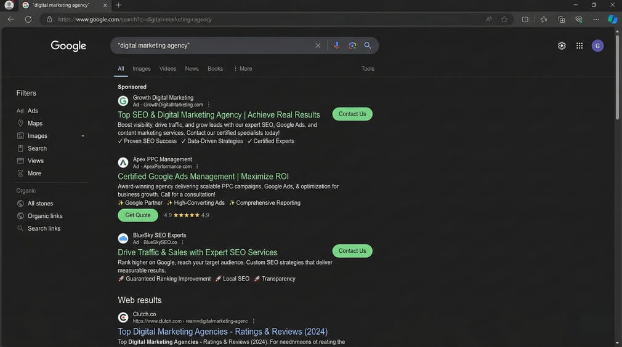Select the Views filter
The width and height of the screenshot is (622, 347).
(30, 161)
